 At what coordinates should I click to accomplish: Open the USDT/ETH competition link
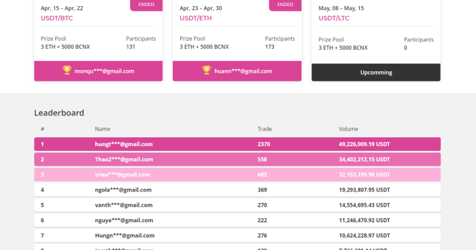pos(196,18)
